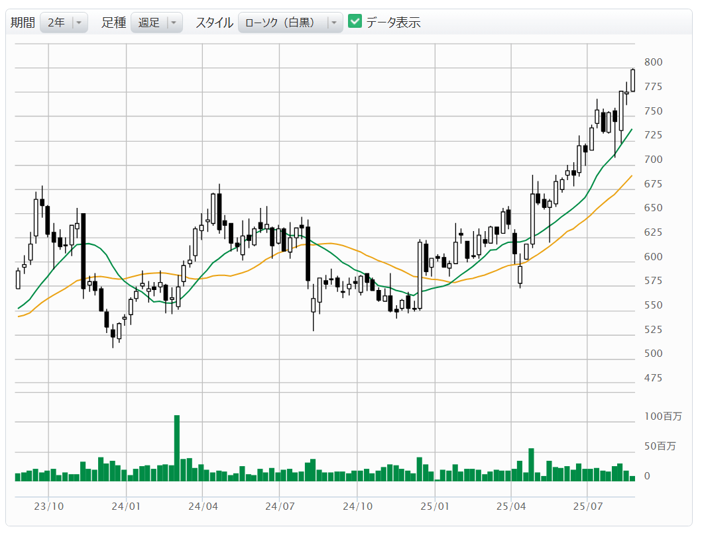Screen dimensions: 702x533
Task: Click the 25/07 date label on the x-axis
Action: (x=588, y=507)
